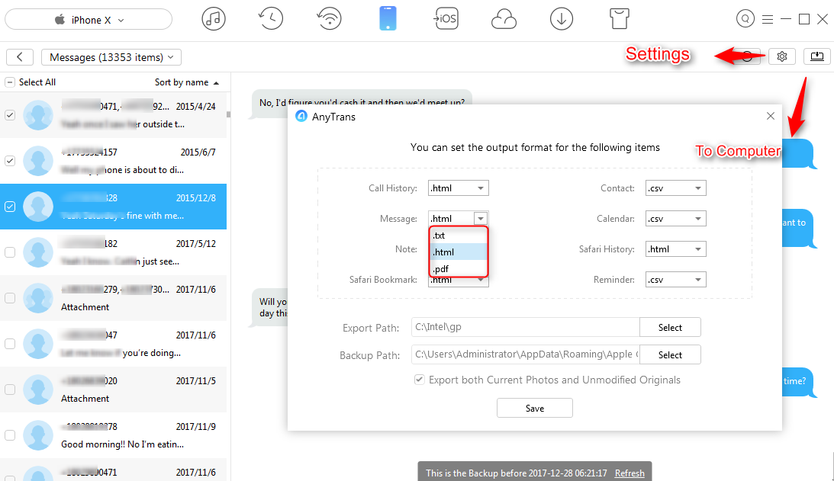Click Select next to Backup Path
Screen dimensions: 834x481
point(670,354)
